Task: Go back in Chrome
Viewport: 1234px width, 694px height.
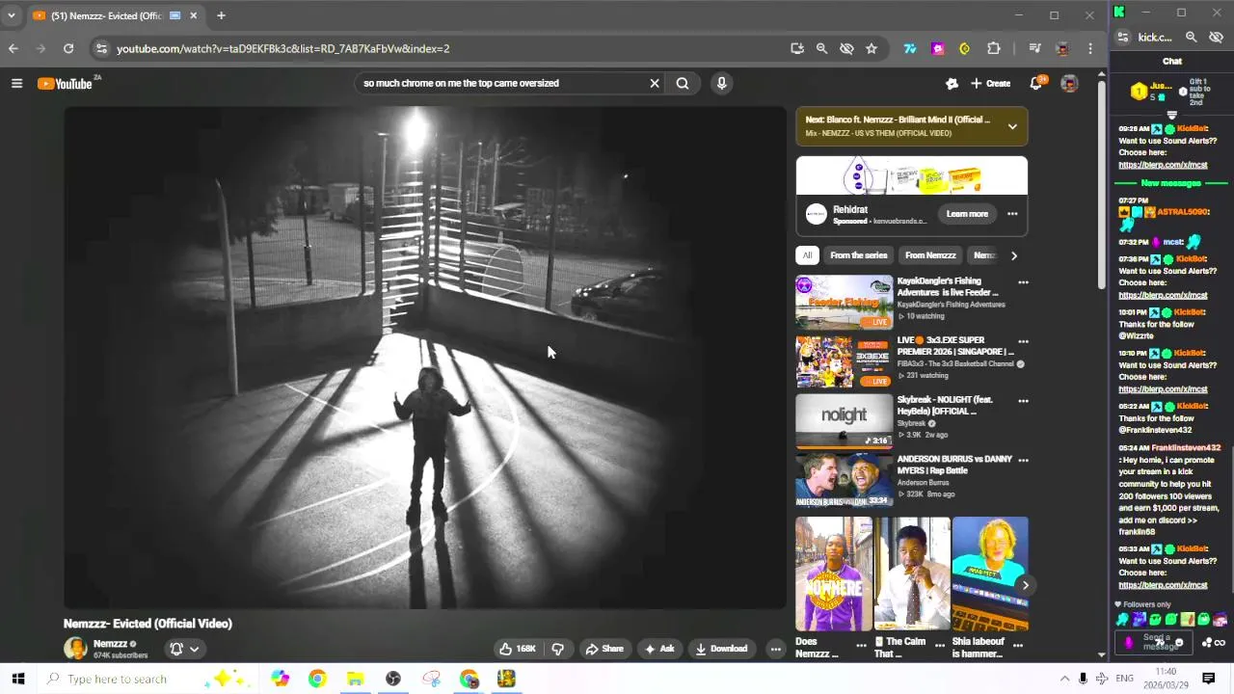Action: (13, 48)
